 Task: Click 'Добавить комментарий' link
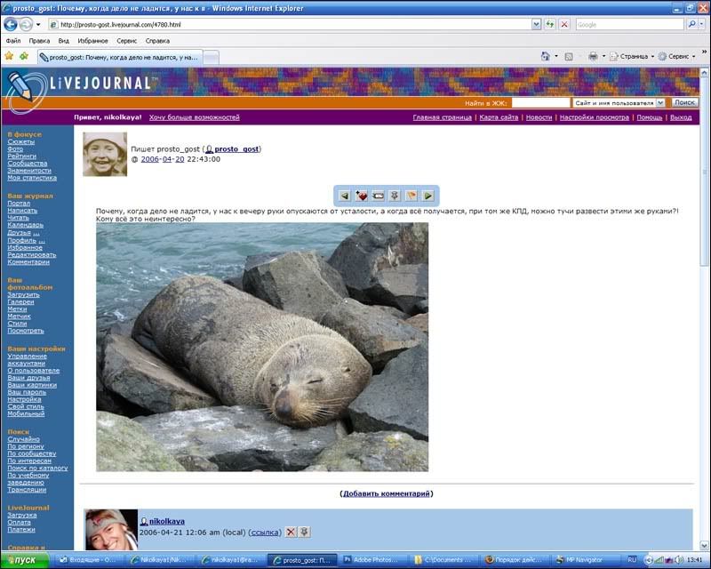(387, 493)
